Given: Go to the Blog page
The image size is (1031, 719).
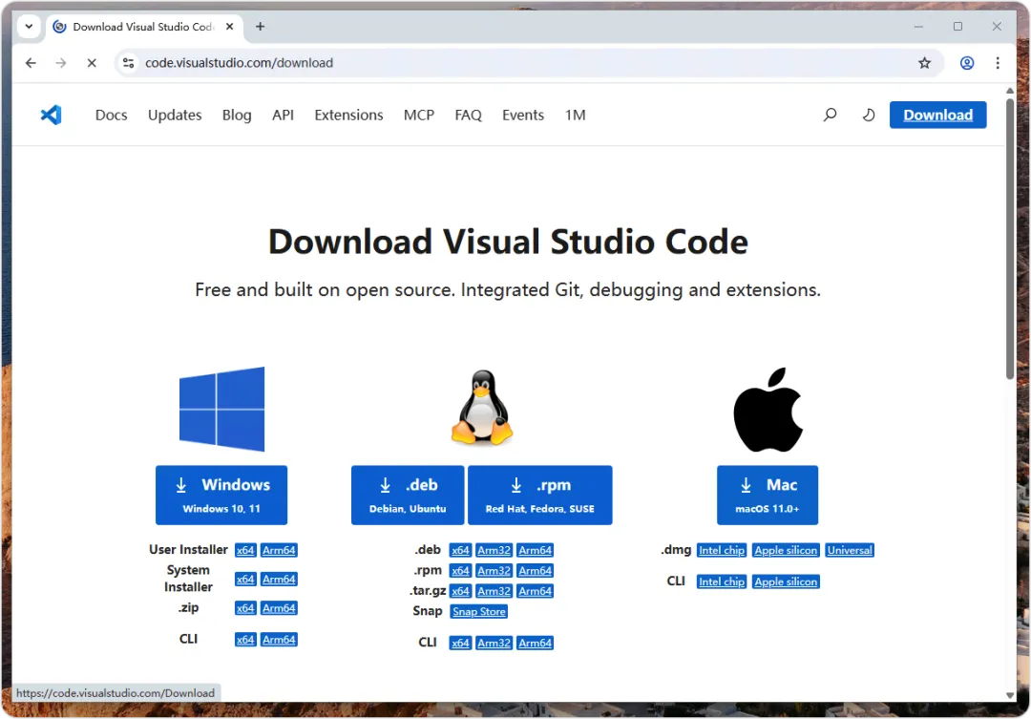Looking at the screenshot, I should coord(237,116).
